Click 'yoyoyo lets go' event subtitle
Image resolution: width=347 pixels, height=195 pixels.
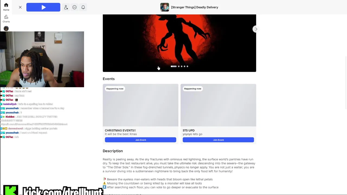(192, 134)
